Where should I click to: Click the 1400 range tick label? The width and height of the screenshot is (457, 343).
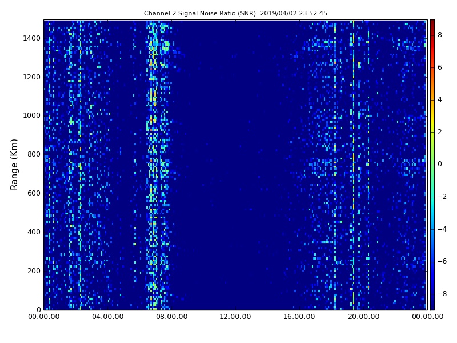[x=32, y=38]
